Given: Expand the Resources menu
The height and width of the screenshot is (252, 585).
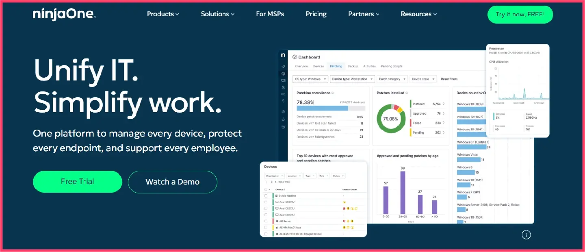Looking at the screenshot, I should [419, 14].
